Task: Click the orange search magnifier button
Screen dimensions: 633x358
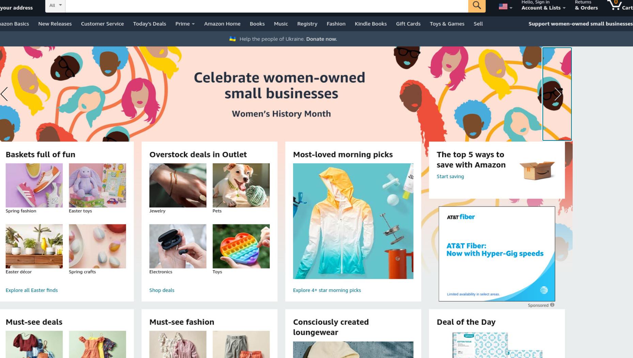Action: tap(477, 5)
